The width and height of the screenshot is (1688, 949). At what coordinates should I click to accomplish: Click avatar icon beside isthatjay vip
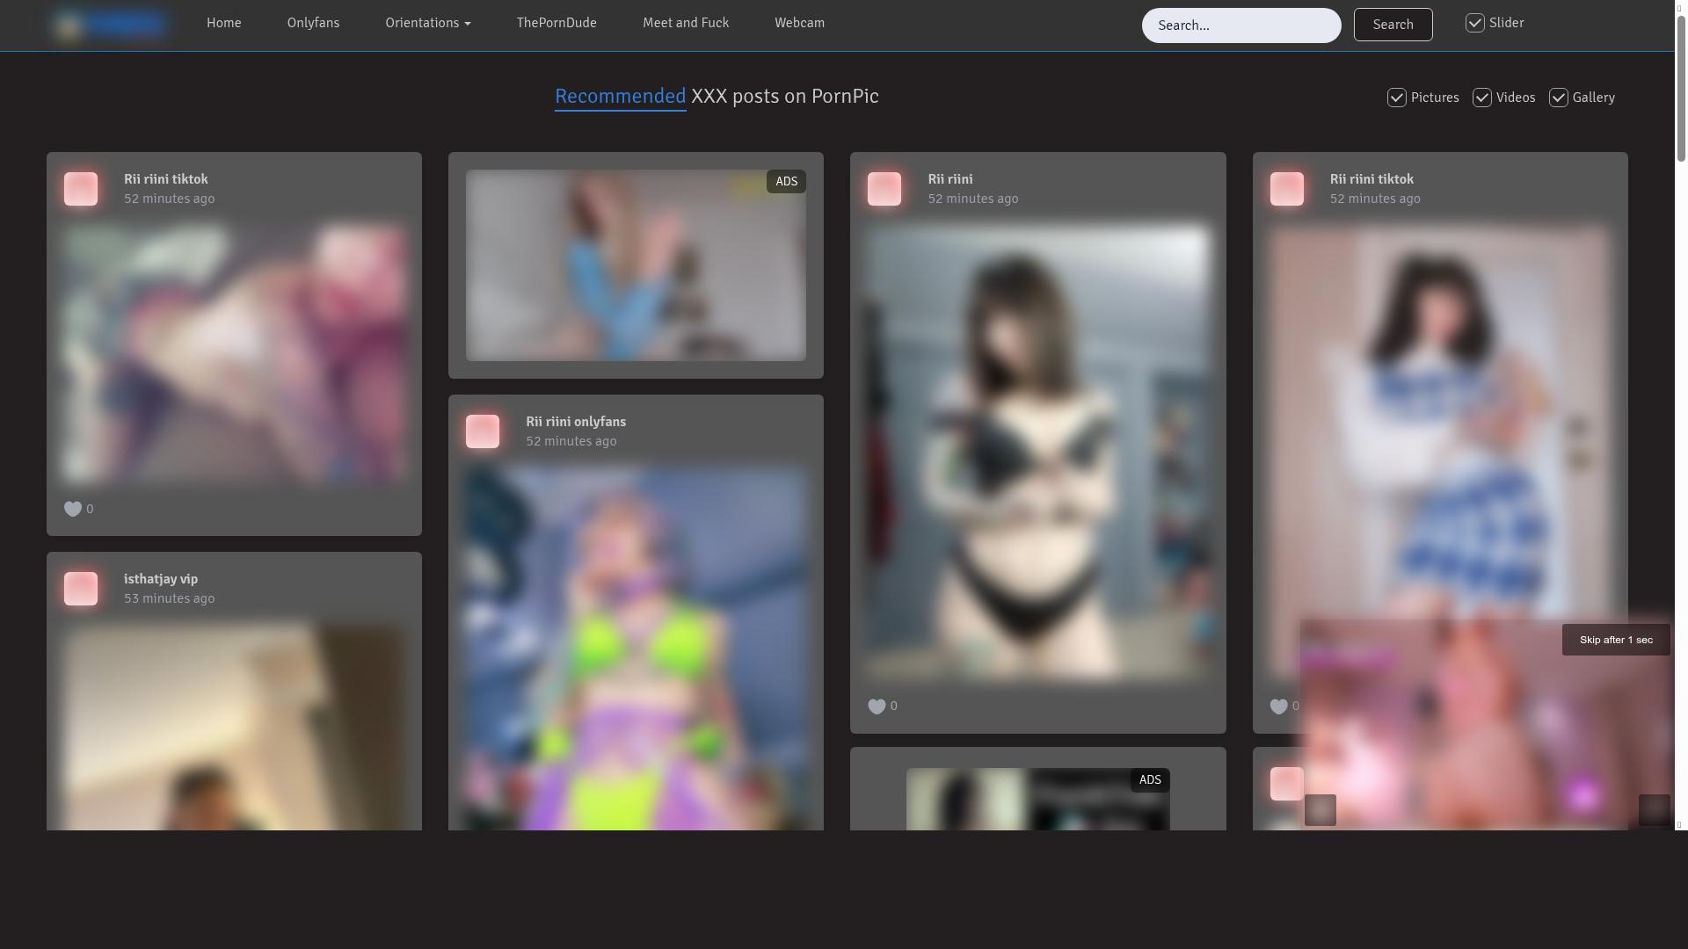pyautogui.click(x=81, y=589)
